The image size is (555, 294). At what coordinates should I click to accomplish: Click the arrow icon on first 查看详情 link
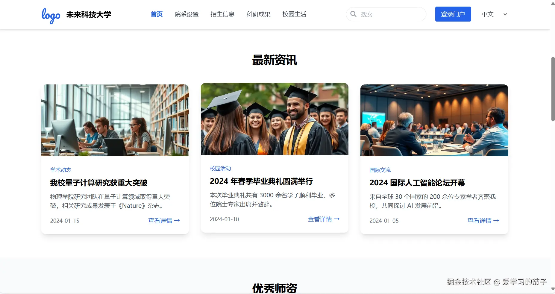coord(177,220)
